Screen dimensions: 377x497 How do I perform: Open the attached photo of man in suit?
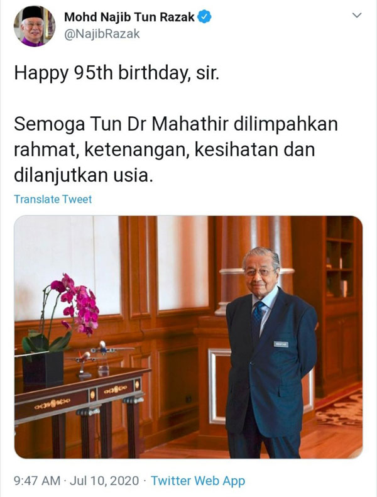coord(188,337)
